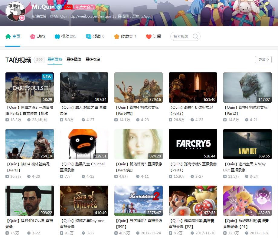Viewport: 278px width, 238px height.
Task: Click the orange star 收藏夹 icon
Action: (116, 36)
